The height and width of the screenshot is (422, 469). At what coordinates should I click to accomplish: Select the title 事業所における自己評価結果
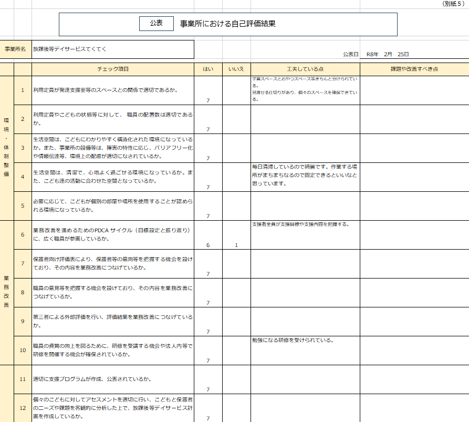pyautogui.click(x=227, y=24)
